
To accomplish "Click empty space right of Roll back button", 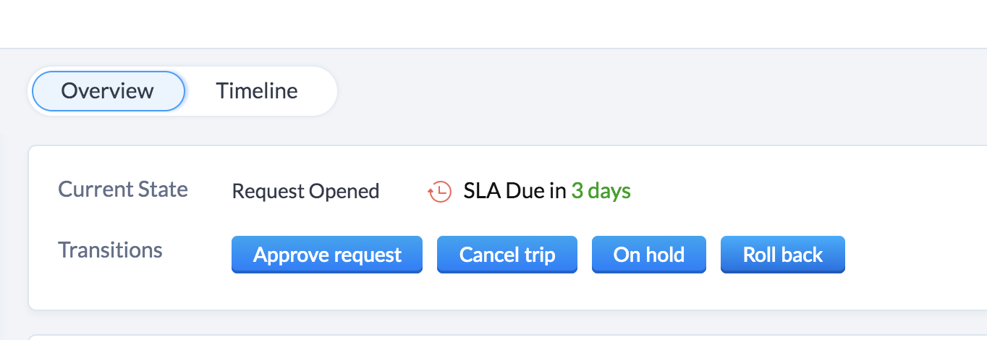I will click(912, 255).
